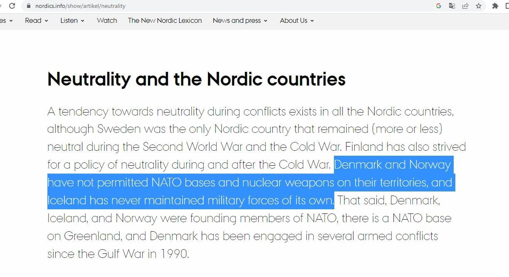Bookmark this page with the star icon
Image resolution: width=509 pixels, height=277 pixels.
pyautogui.click(x=479, y=6)
